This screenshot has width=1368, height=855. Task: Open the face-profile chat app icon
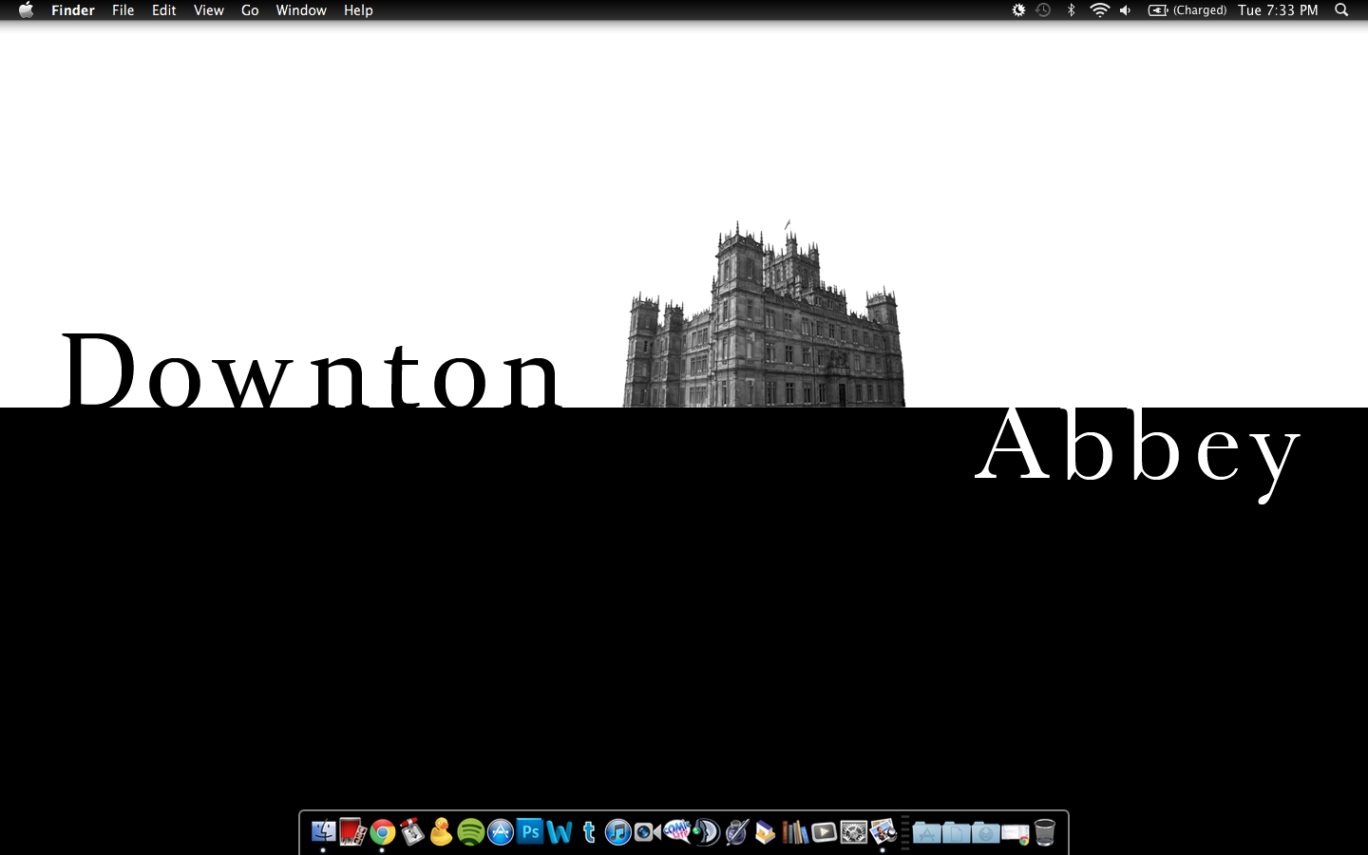706,832
